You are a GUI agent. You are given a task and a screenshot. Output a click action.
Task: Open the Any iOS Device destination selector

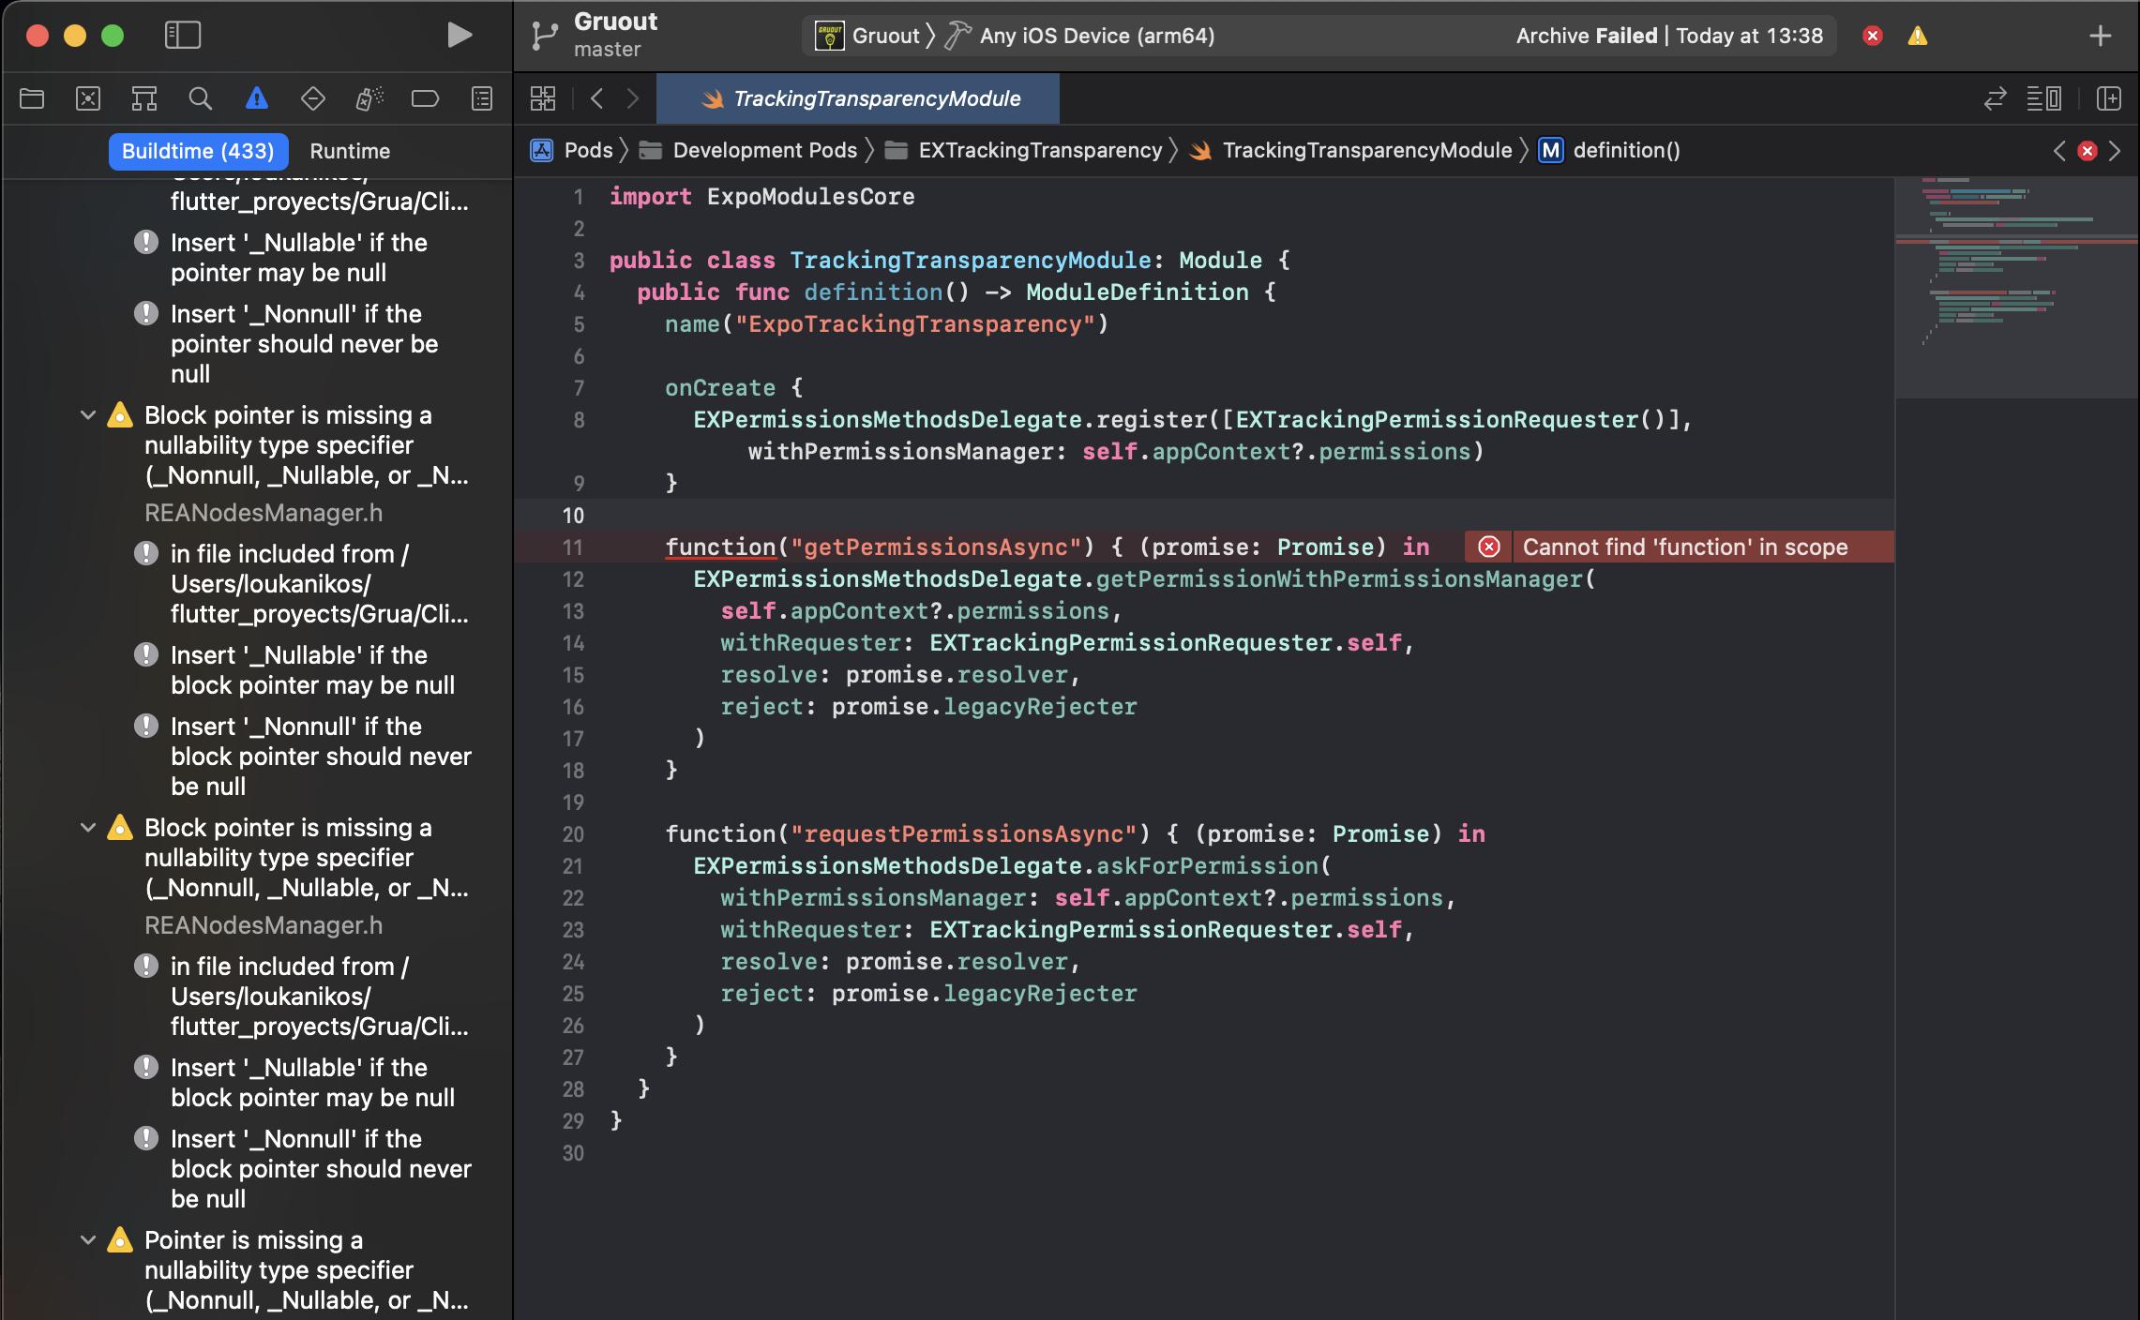click(x=1096, y=36)
